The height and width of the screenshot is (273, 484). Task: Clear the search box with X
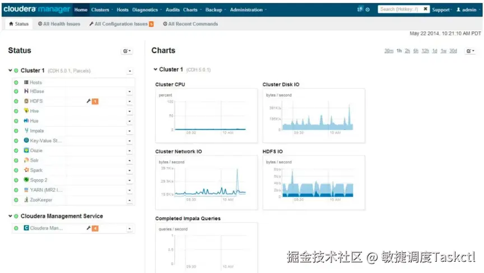coord(425,9)
